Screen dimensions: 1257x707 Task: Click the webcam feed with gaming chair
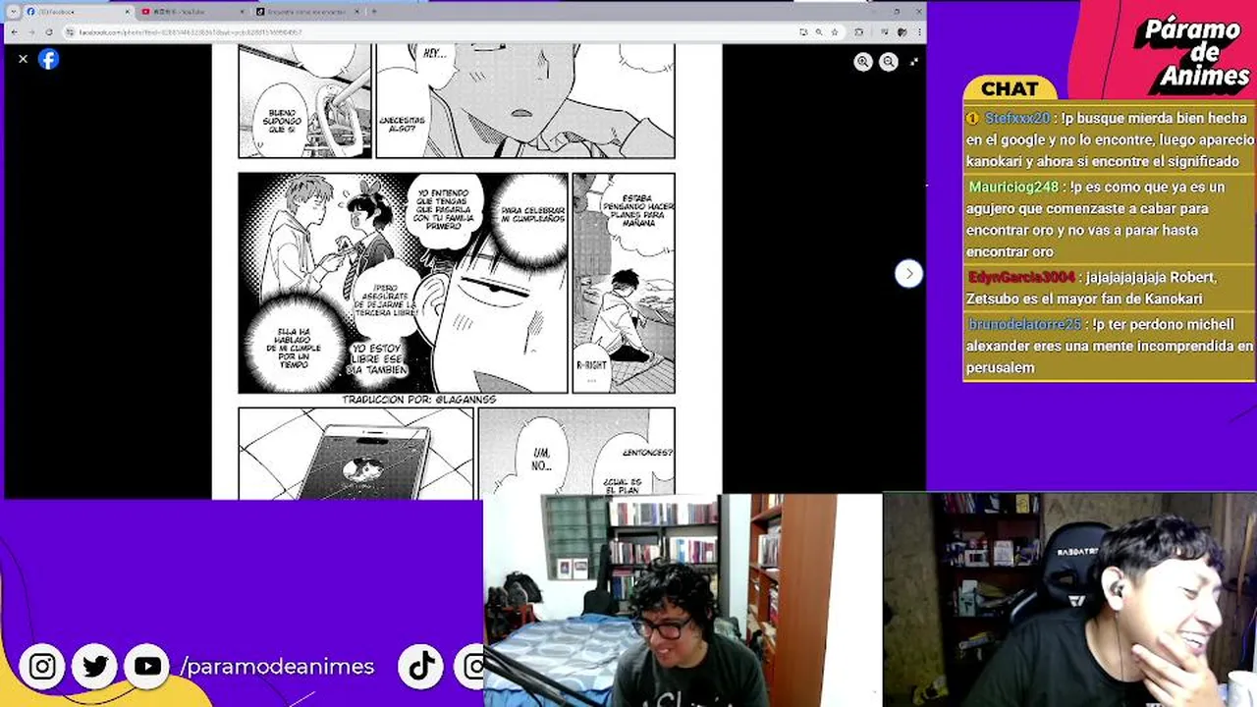[x=1069, y=600]
